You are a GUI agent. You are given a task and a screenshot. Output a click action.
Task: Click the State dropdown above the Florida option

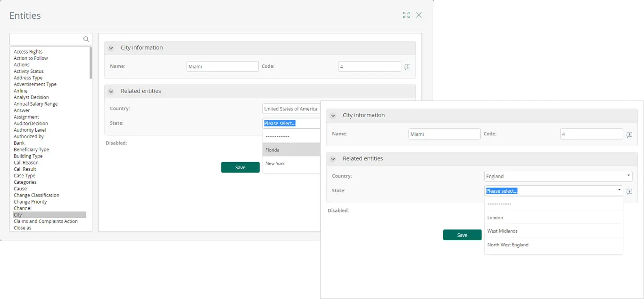tap(291, 123)
